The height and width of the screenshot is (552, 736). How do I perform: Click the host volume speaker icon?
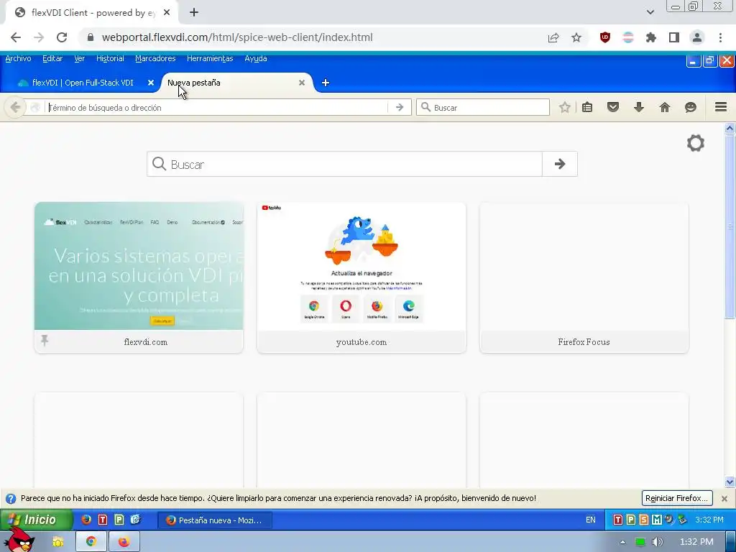657,542
